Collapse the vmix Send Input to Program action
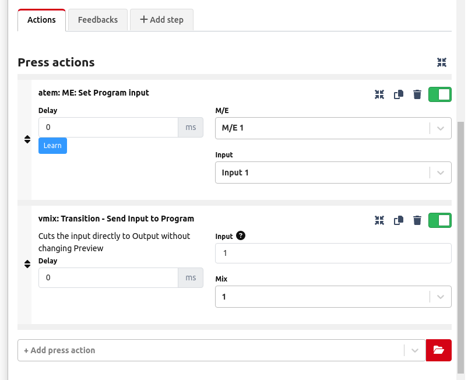 tap(379, 220)
